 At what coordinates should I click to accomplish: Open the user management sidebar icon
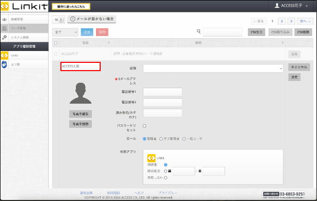click(4, 28)
